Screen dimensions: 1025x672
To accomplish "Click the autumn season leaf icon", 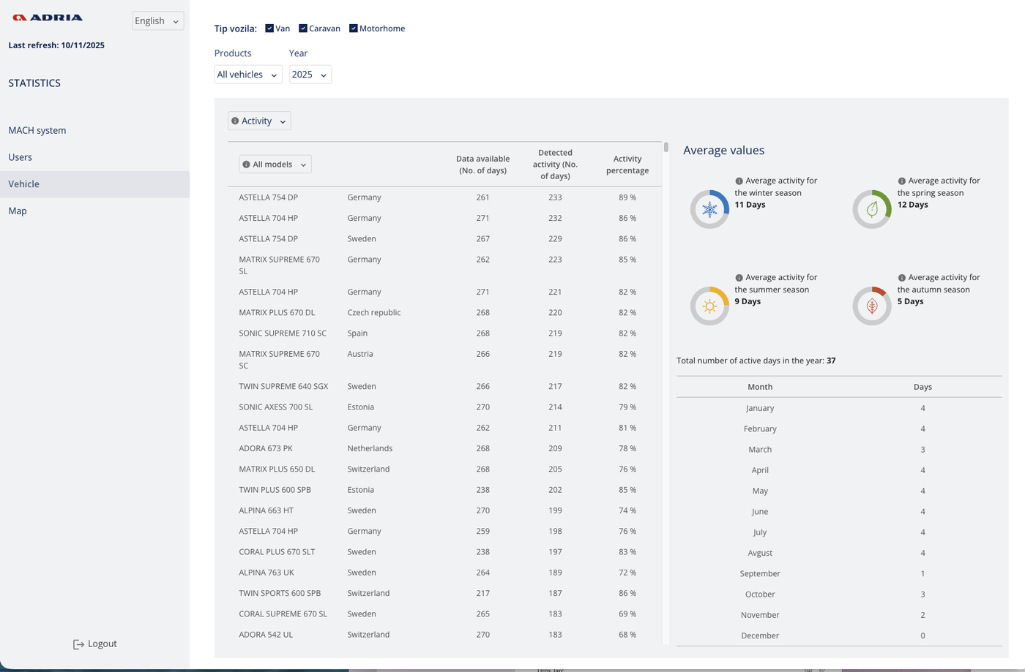I will [872, 306].
